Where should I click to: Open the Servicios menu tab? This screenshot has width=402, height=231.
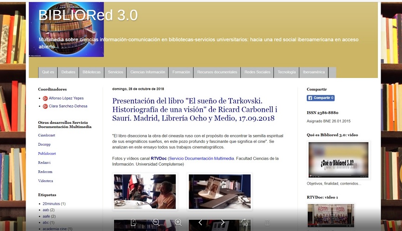click(x=115, y=72)
